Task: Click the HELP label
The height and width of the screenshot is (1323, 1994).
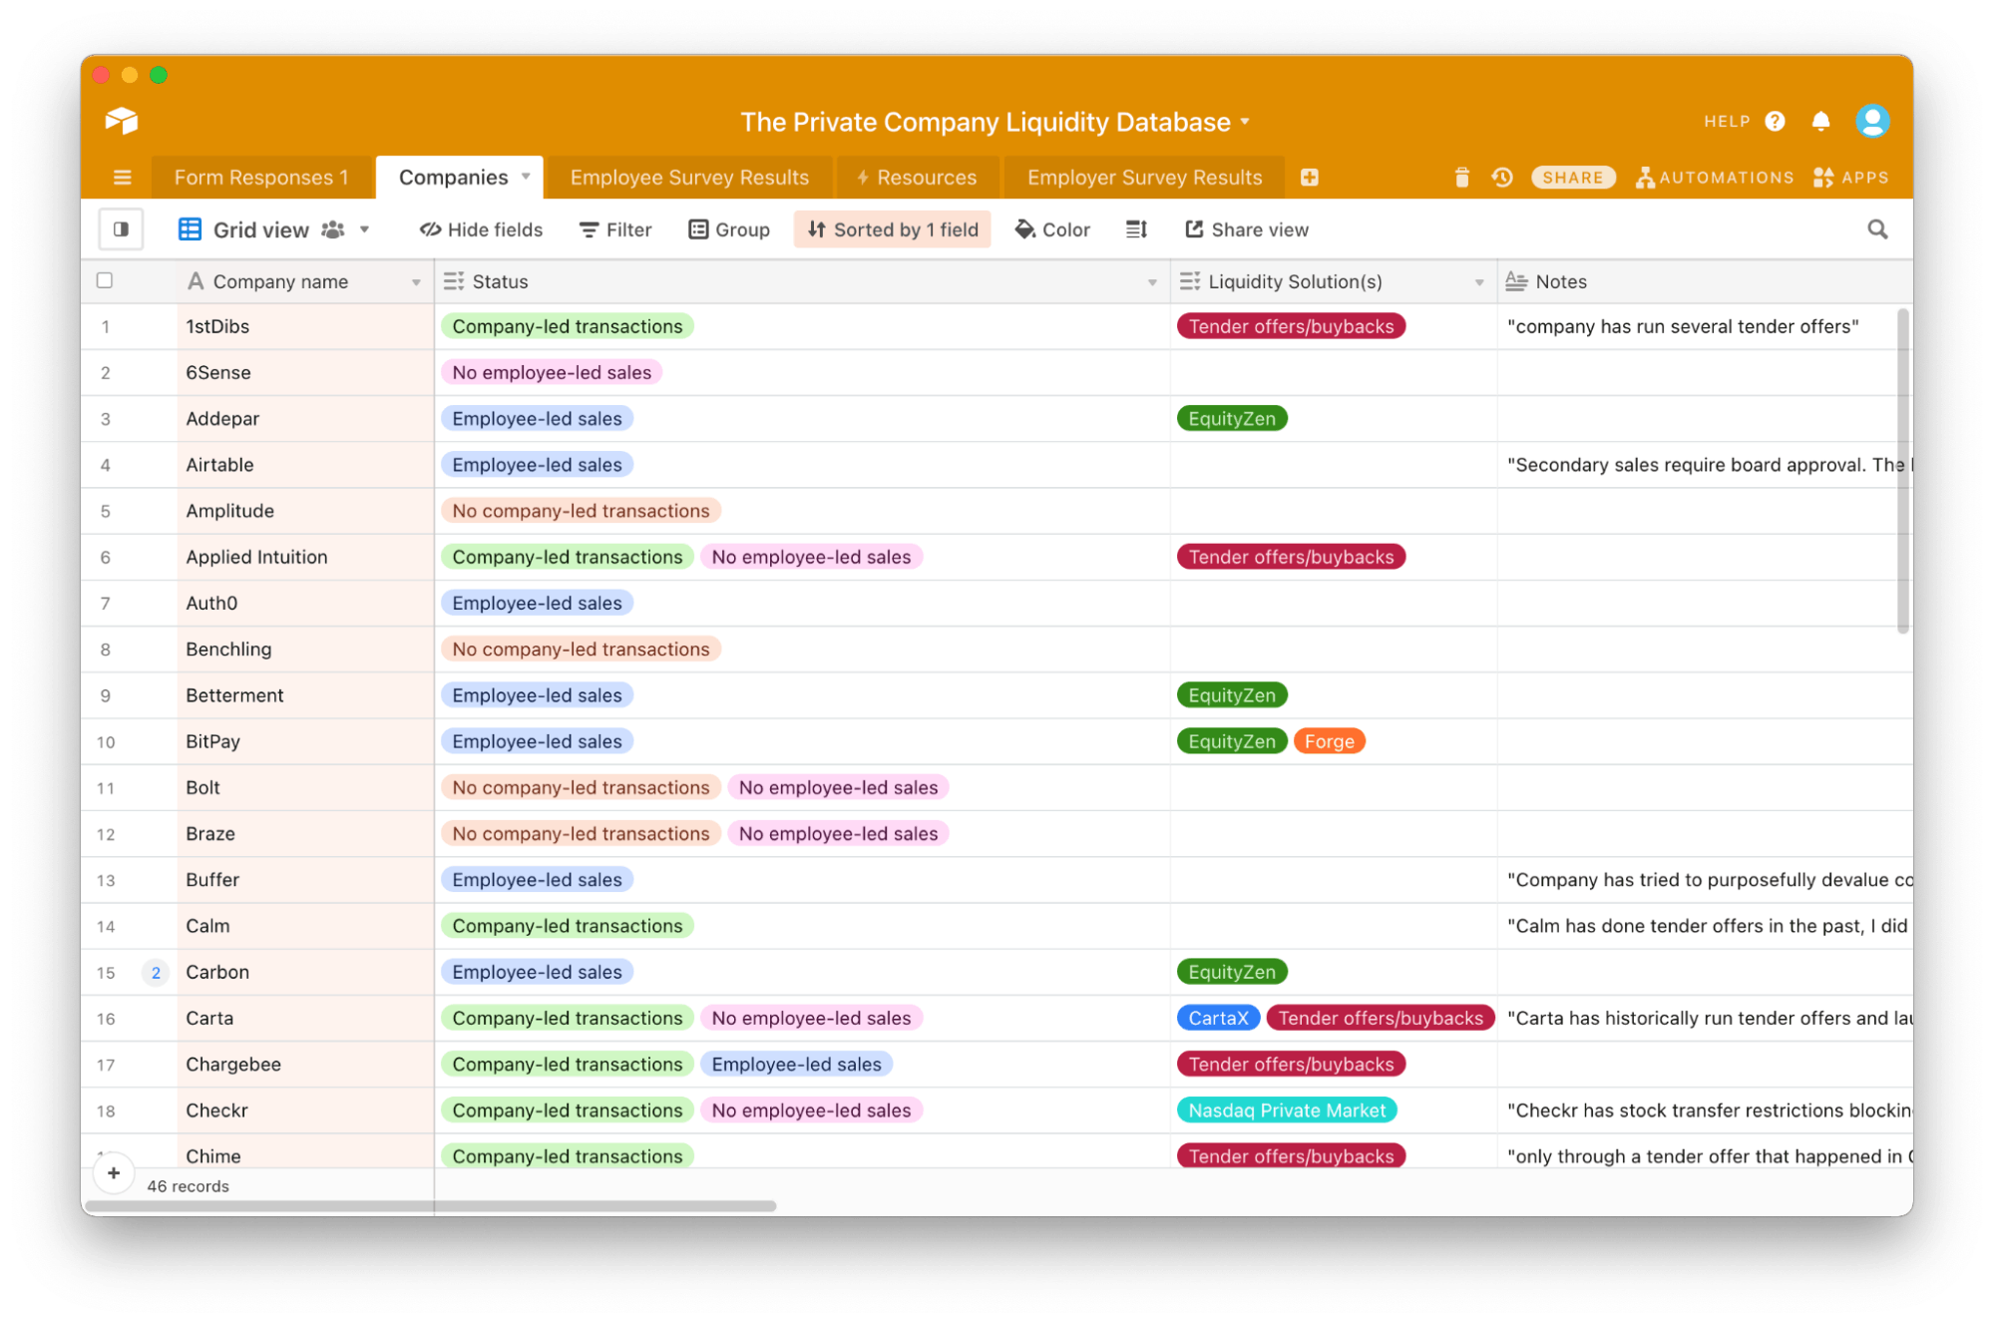Action: pos(1726,121)
